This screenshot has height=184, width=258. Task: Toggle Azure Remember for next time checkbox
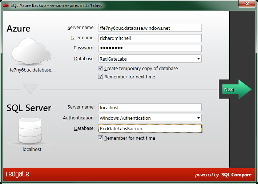[100, 76]
